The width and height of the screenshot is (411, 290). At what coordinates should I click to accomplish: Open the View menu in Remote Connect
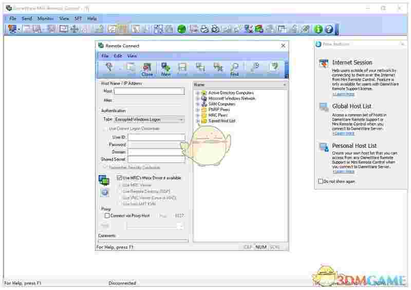(x=132, y=56)
